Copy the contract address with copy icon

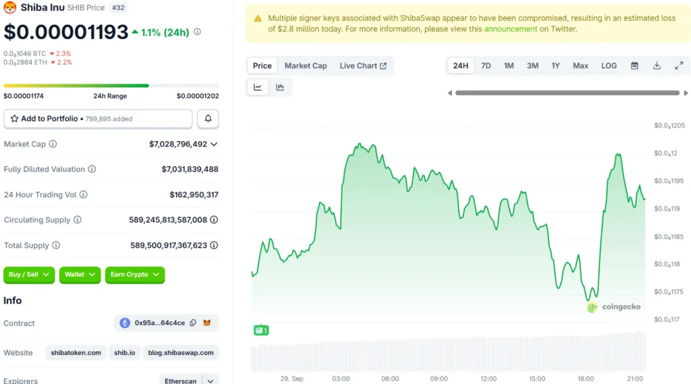(x=193, y=323)
